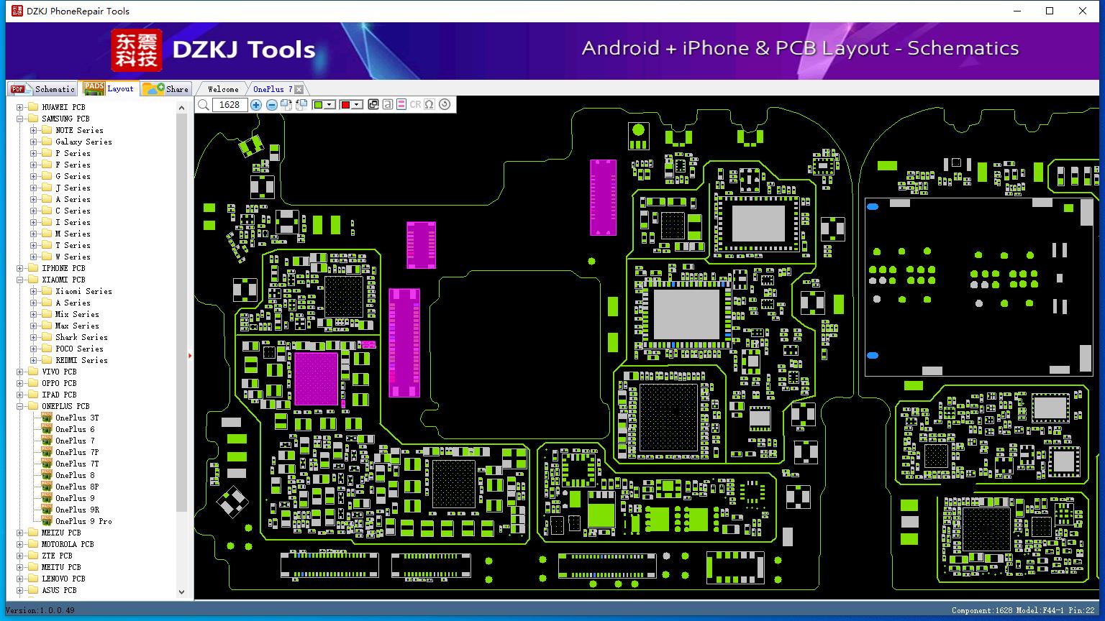This screenshot has width=1105, height=621.
Task: Click the component search field showing 1628
Action: 230,105
